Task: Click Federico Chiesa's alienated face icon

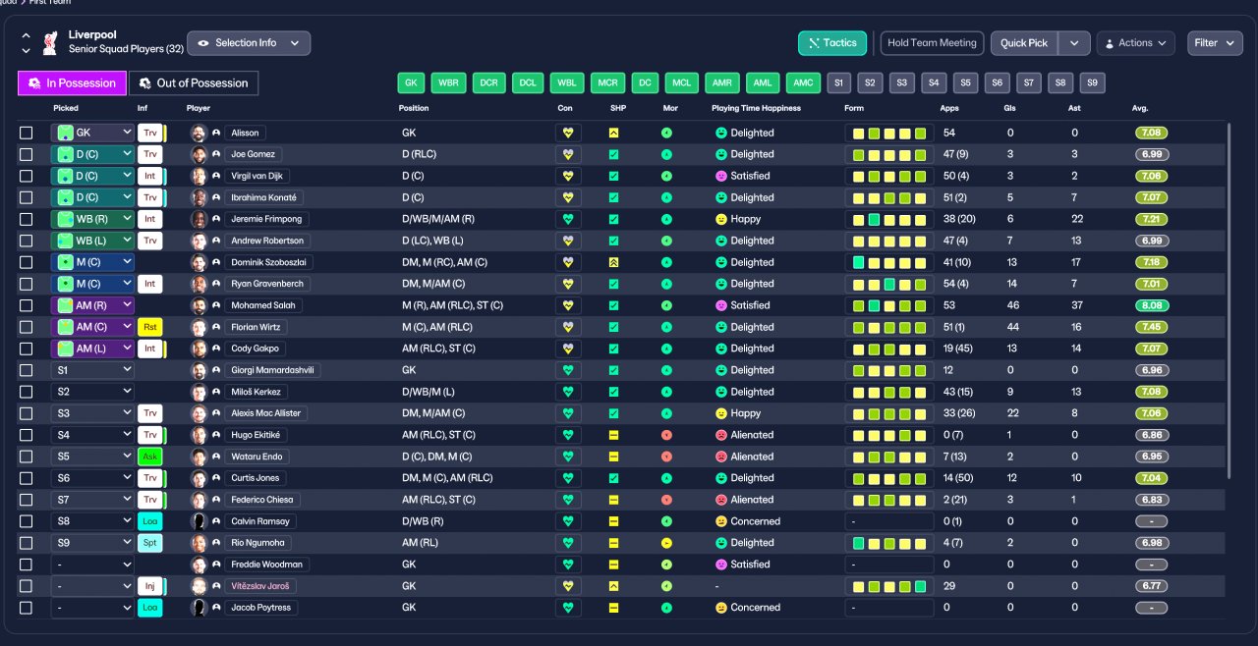Action: (x=720, y=500)
